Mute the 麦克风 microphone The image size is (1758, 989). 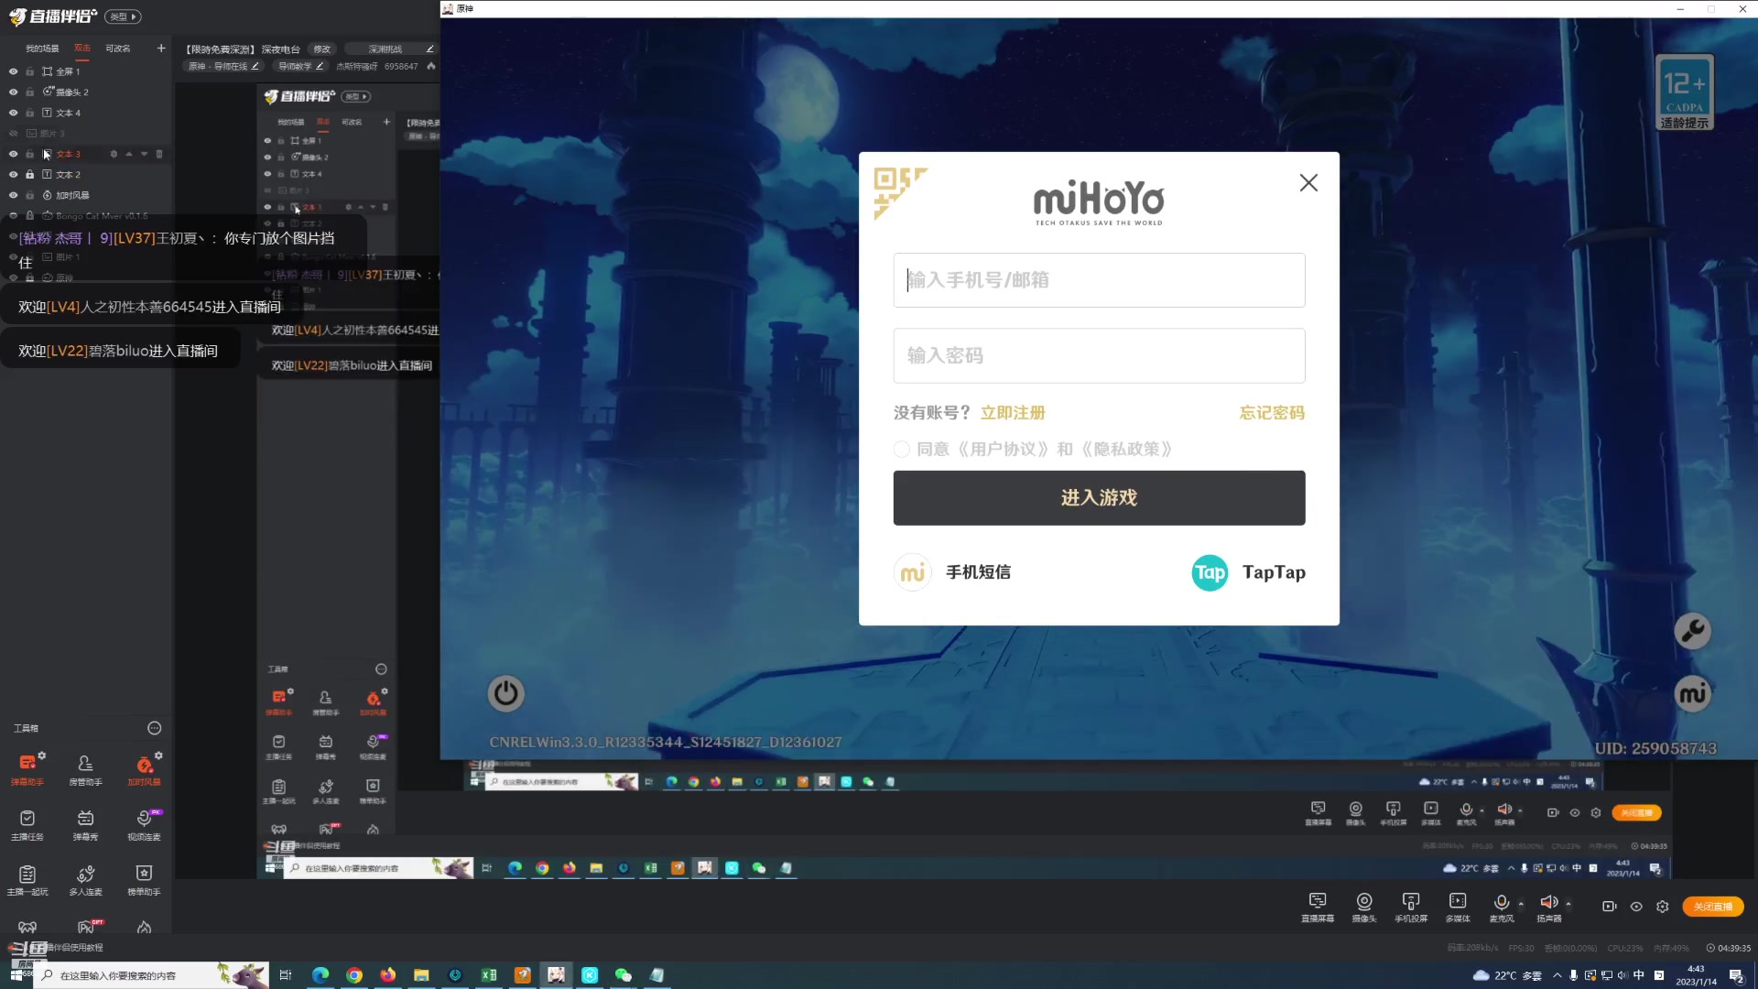click(x=1501, y=903)
